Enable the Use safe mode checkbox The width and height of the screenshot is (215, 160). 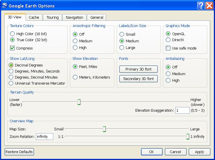coord(168,48)
